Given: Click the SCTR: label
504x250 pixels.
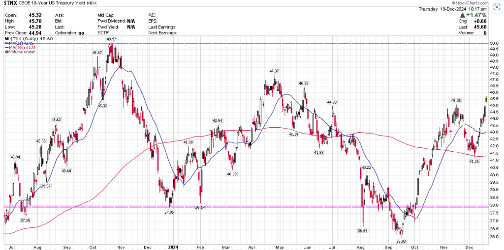Looking at the screenshot, I should point(103,33).
